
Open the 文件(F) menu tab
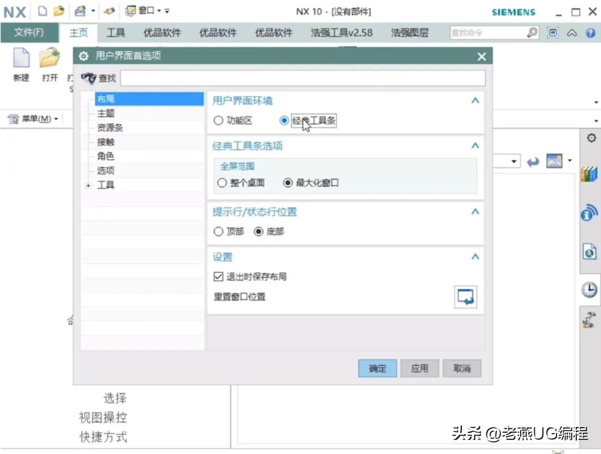29,33
